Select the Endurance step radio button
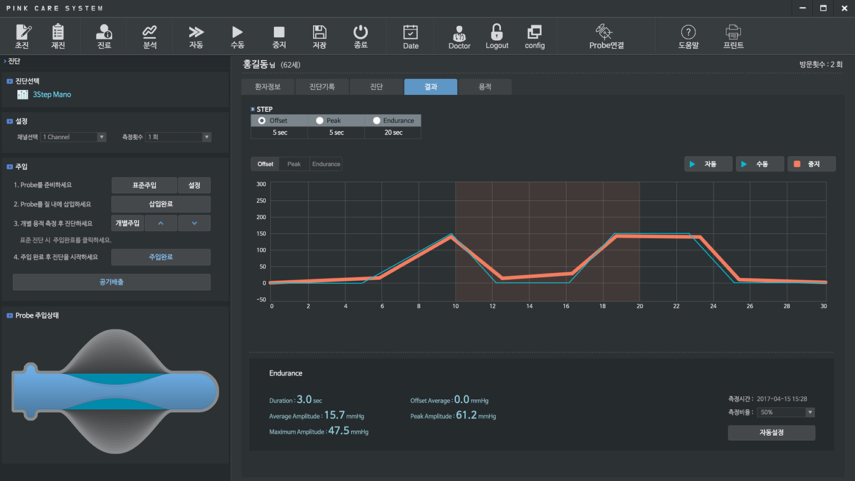855x481 pixels. [x=376, y=120]
